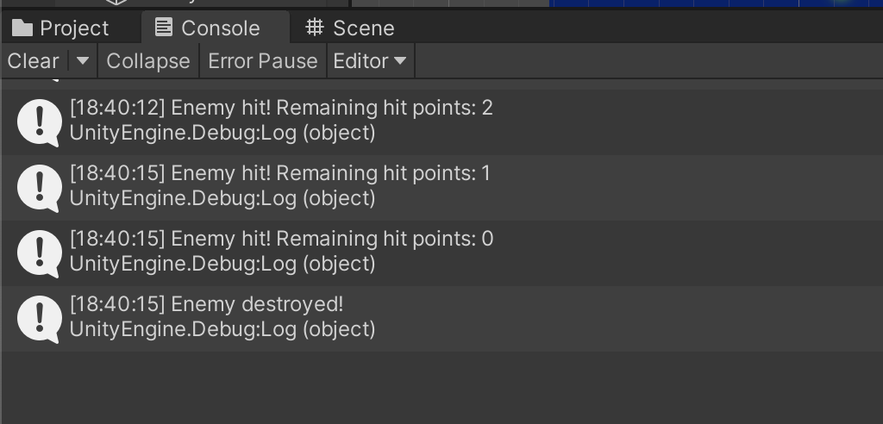Click info icon of 'Remaining hit points: 0' log

coord(39,253)
